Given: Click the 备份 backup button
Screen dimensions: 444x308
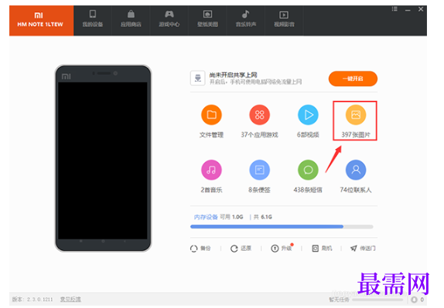Looking at the screenshot, I should pos(200,249).
